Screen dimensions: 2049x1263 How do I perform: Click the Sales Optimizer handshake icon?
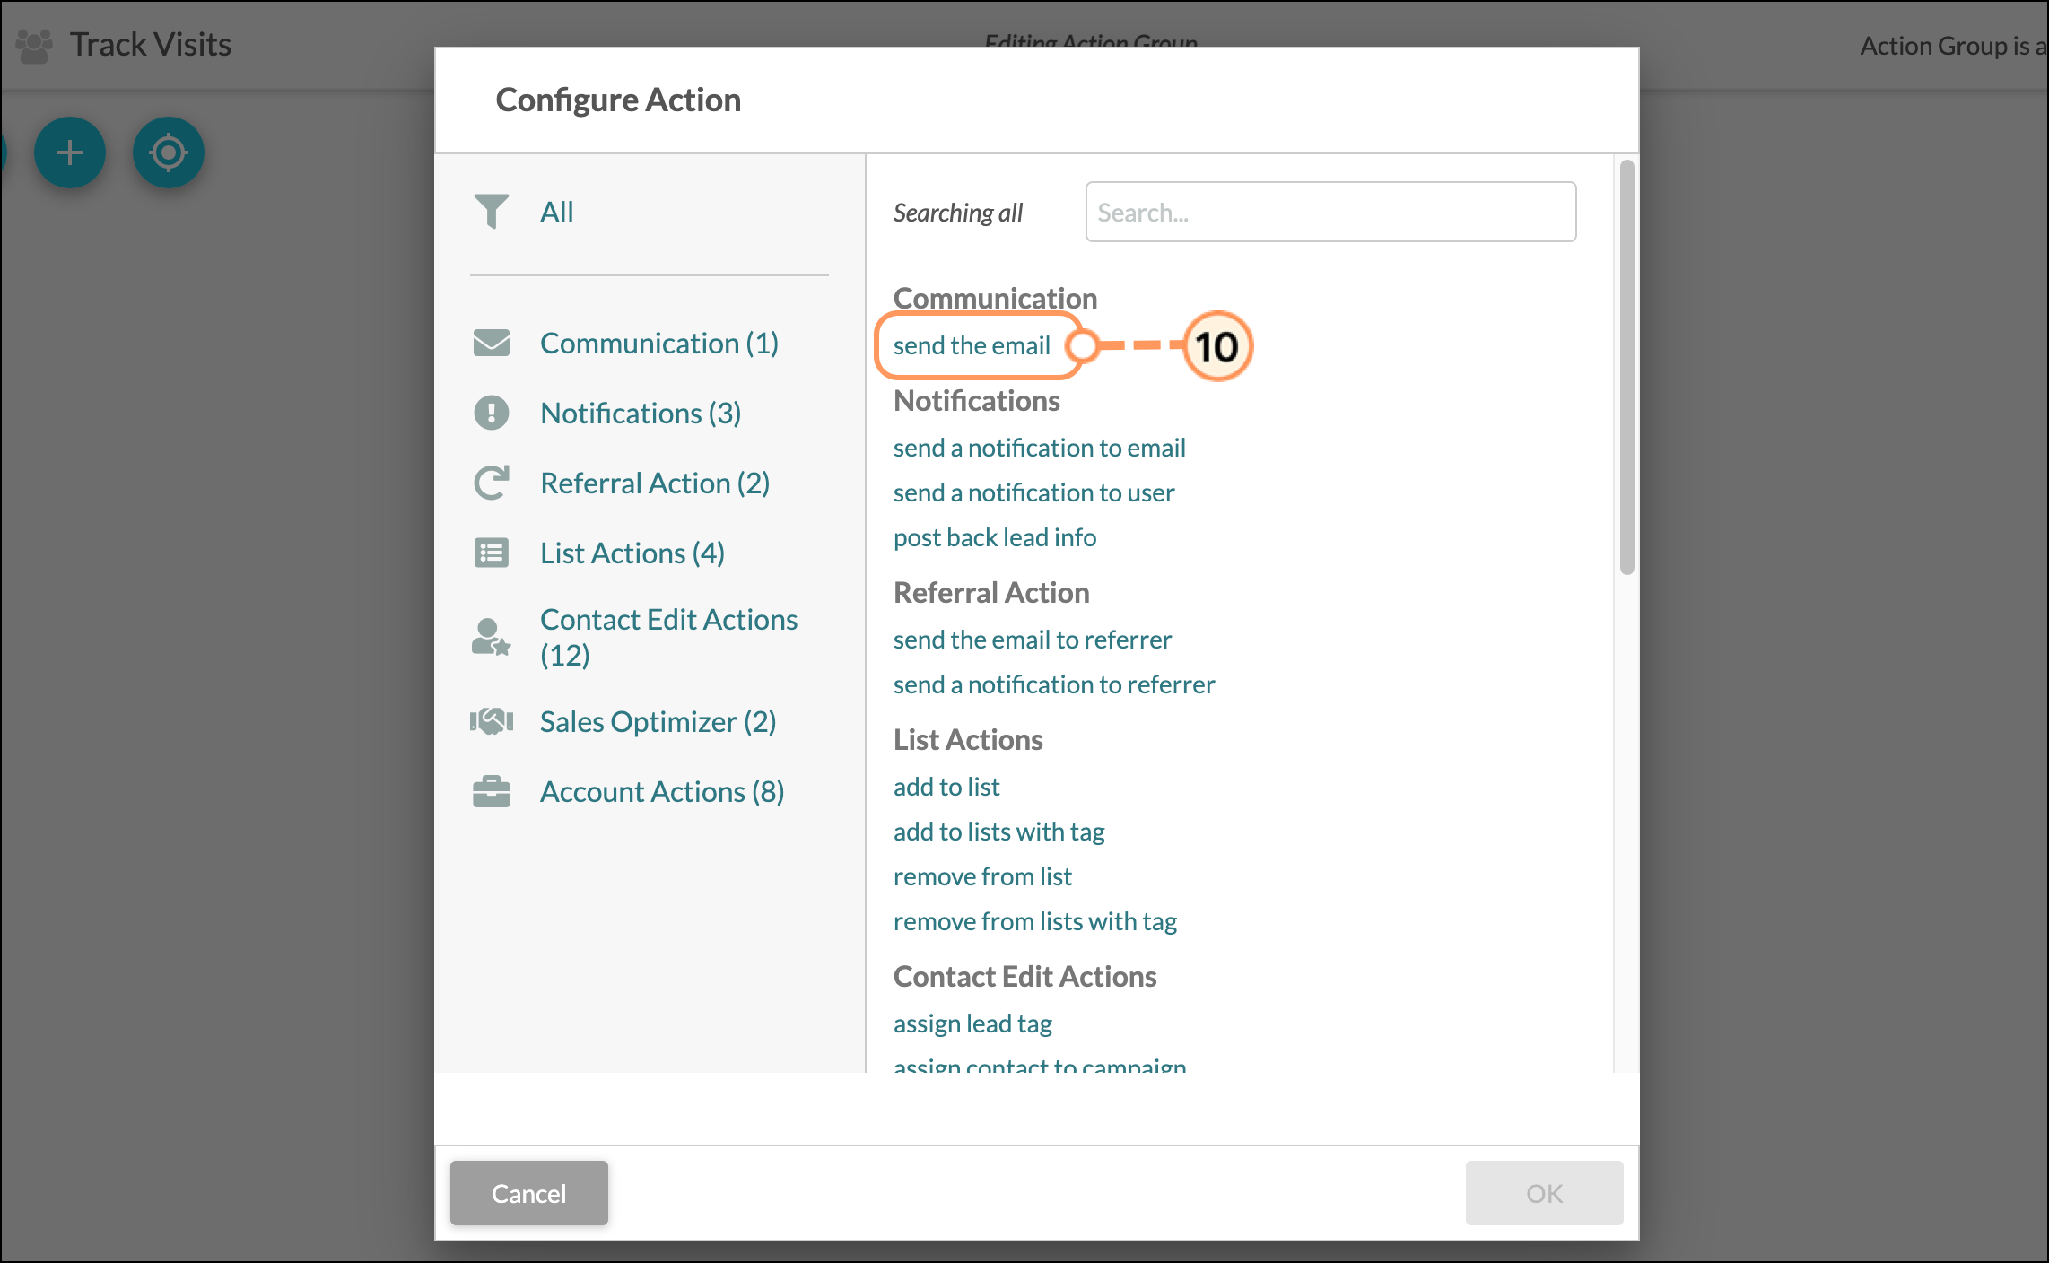(491, 721)
